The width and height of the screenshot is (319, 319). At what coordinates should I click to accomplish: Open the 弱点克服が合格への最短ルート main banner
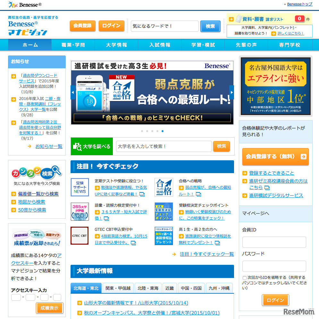152,93
